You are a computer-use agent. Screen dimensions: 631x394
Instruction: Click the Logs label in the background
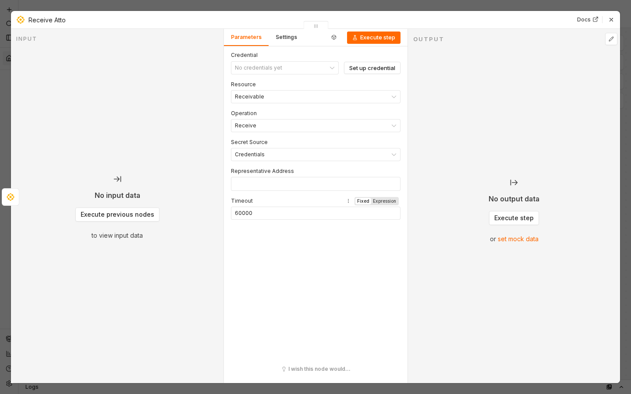pos(32,387)
